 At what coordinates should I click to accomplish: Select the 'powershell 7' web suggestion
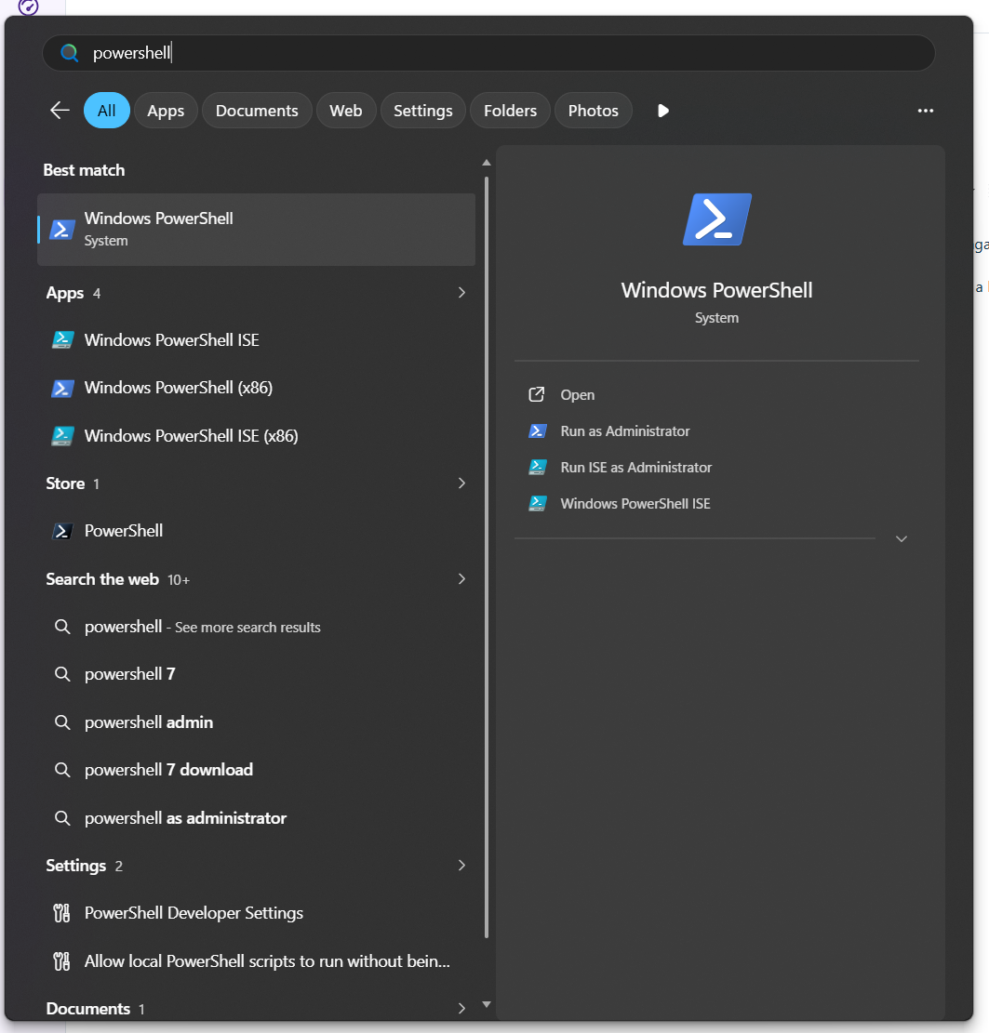point(130,674)
